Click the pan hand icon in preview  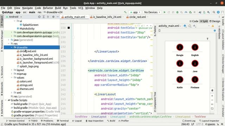(212, 90)
